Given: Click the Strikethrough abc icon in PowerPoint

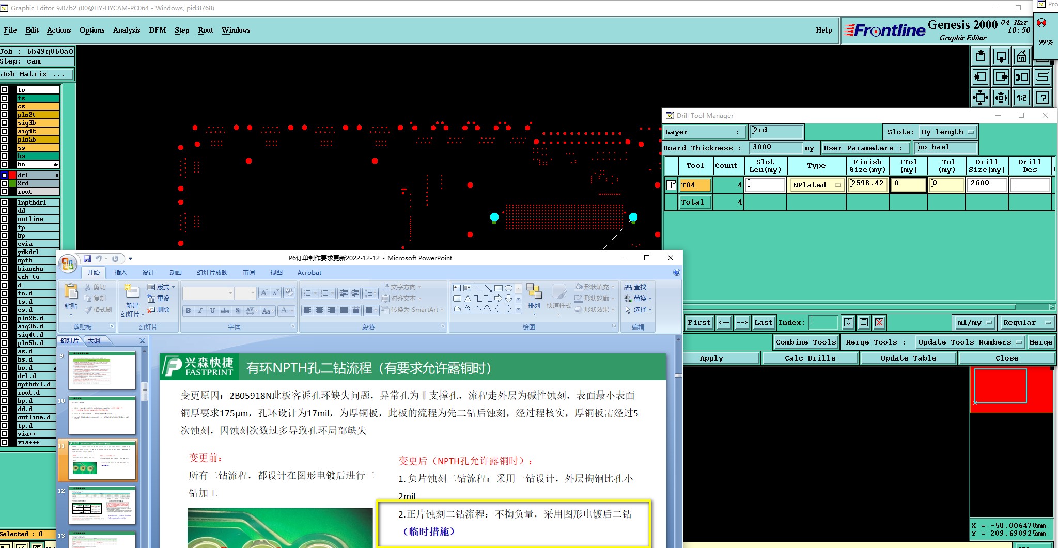Looking at the screenshot, I should [x=225, y=310].
